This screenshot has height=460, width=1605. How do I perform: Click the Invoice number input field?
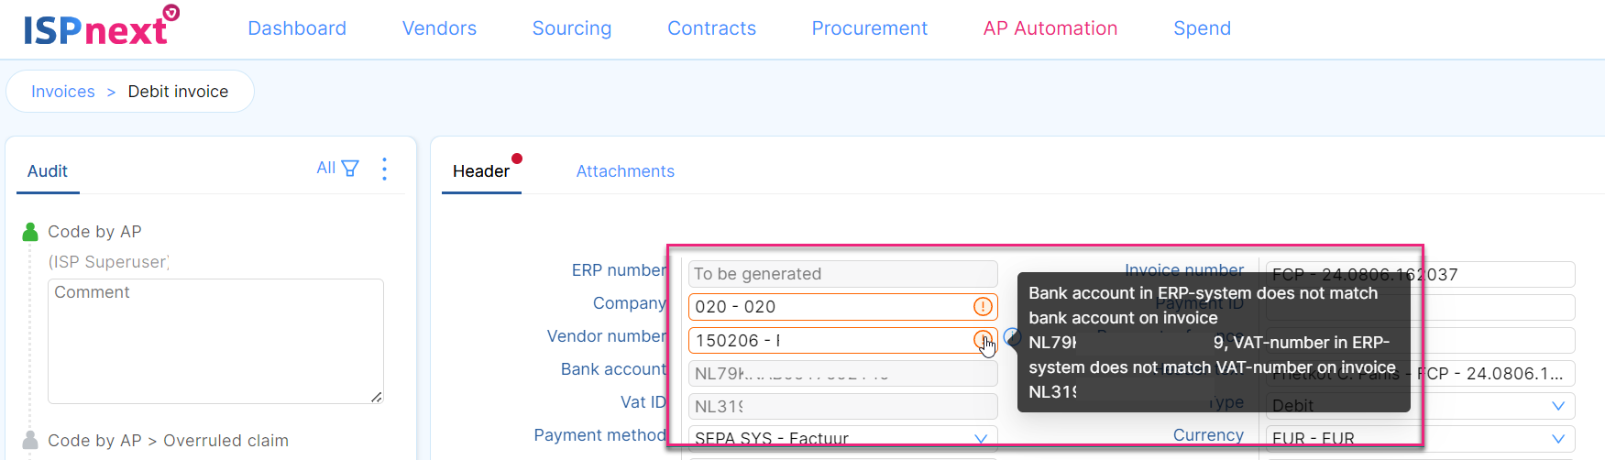coord(1503,274)
